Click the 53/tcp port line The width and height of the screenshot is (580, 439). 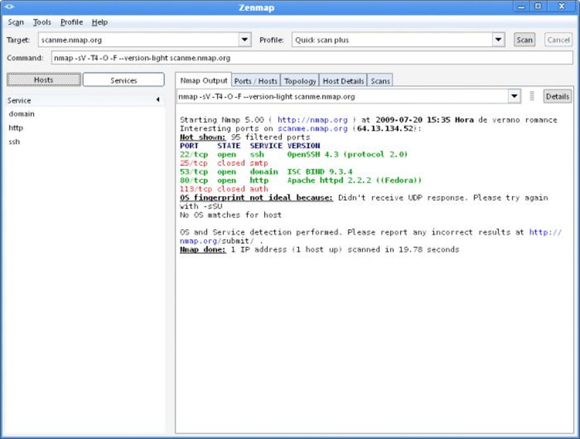(x=266, y=172)
